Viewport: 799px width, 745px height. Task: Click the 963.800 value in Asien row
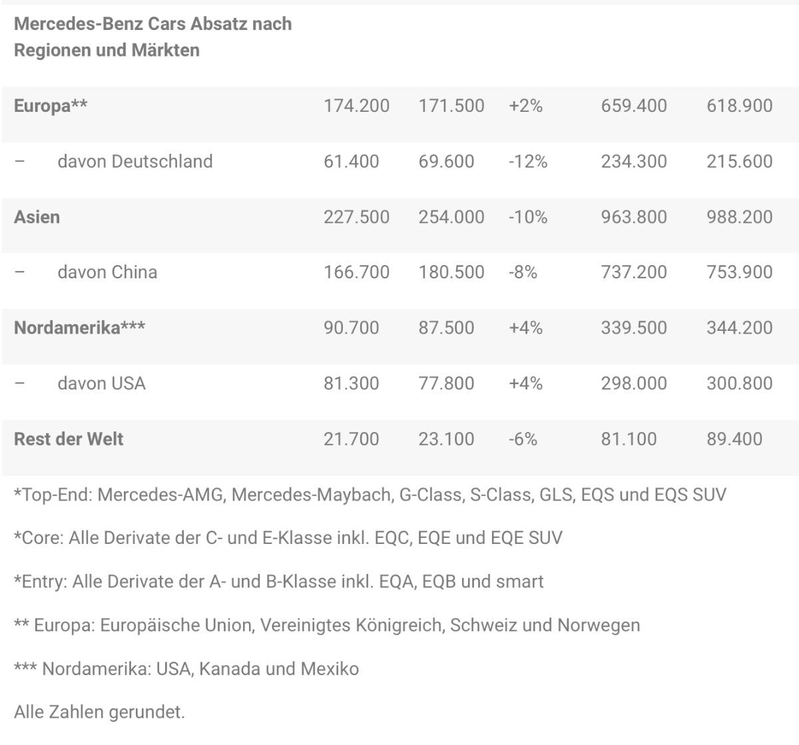tap(633, 217)
